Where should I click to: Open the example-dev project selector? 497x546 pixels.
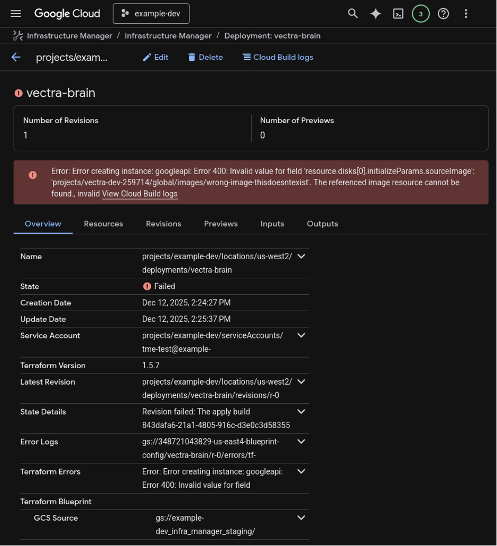tap(151, 14)
